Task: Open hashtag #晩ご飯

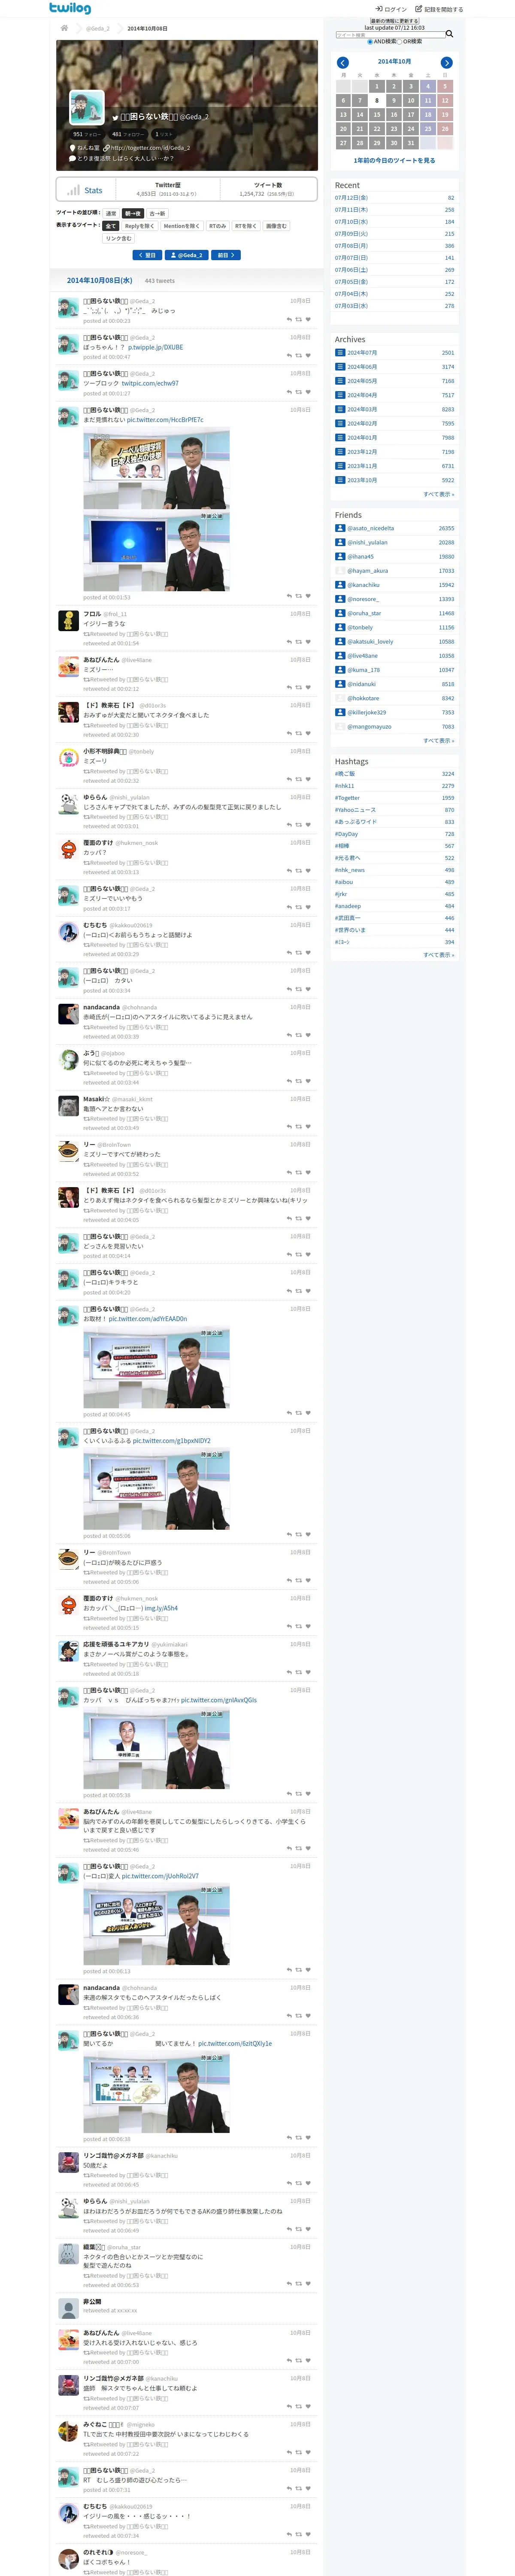Action: point(345,774)
